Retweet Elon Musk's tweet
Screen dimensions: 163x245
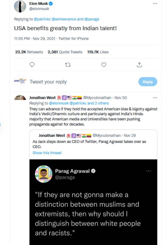tap(68, 65)
